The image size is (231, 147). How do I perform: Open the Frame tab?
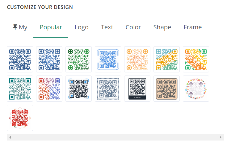[x=192, y=27]
